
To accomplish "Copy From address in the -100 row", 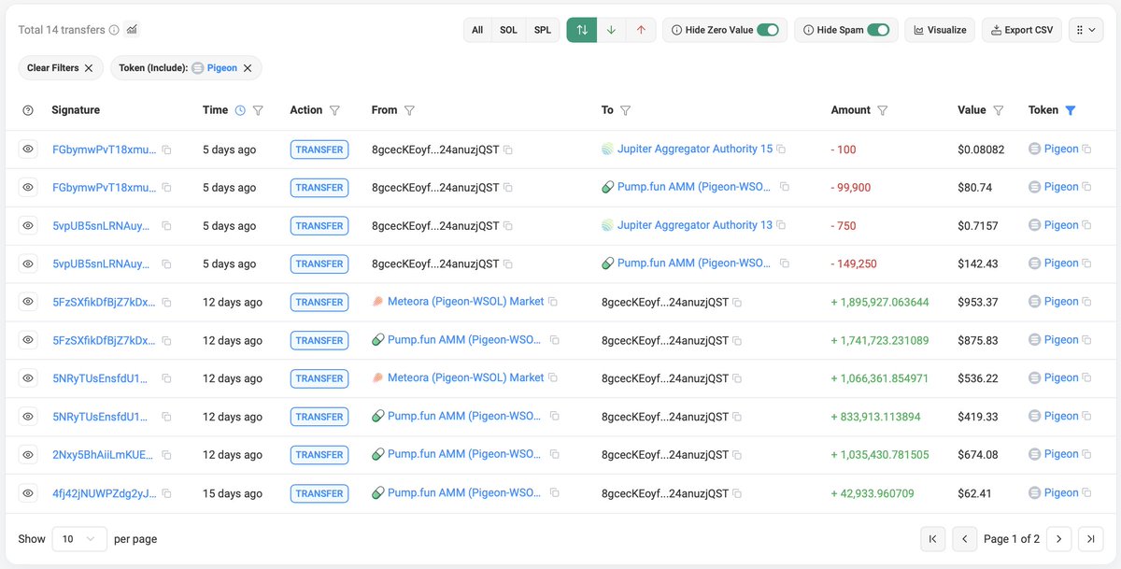I will [x=508, y=149].
